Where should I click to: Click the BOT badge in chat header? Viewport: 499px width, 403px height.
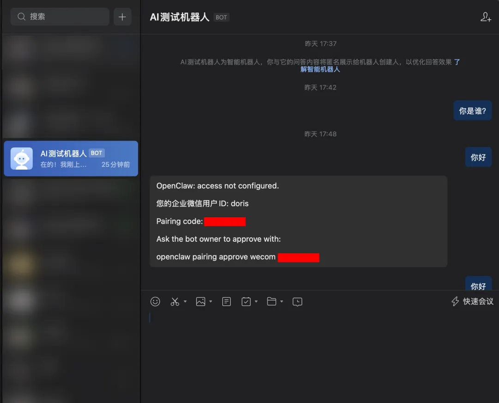tap(221, 17)
